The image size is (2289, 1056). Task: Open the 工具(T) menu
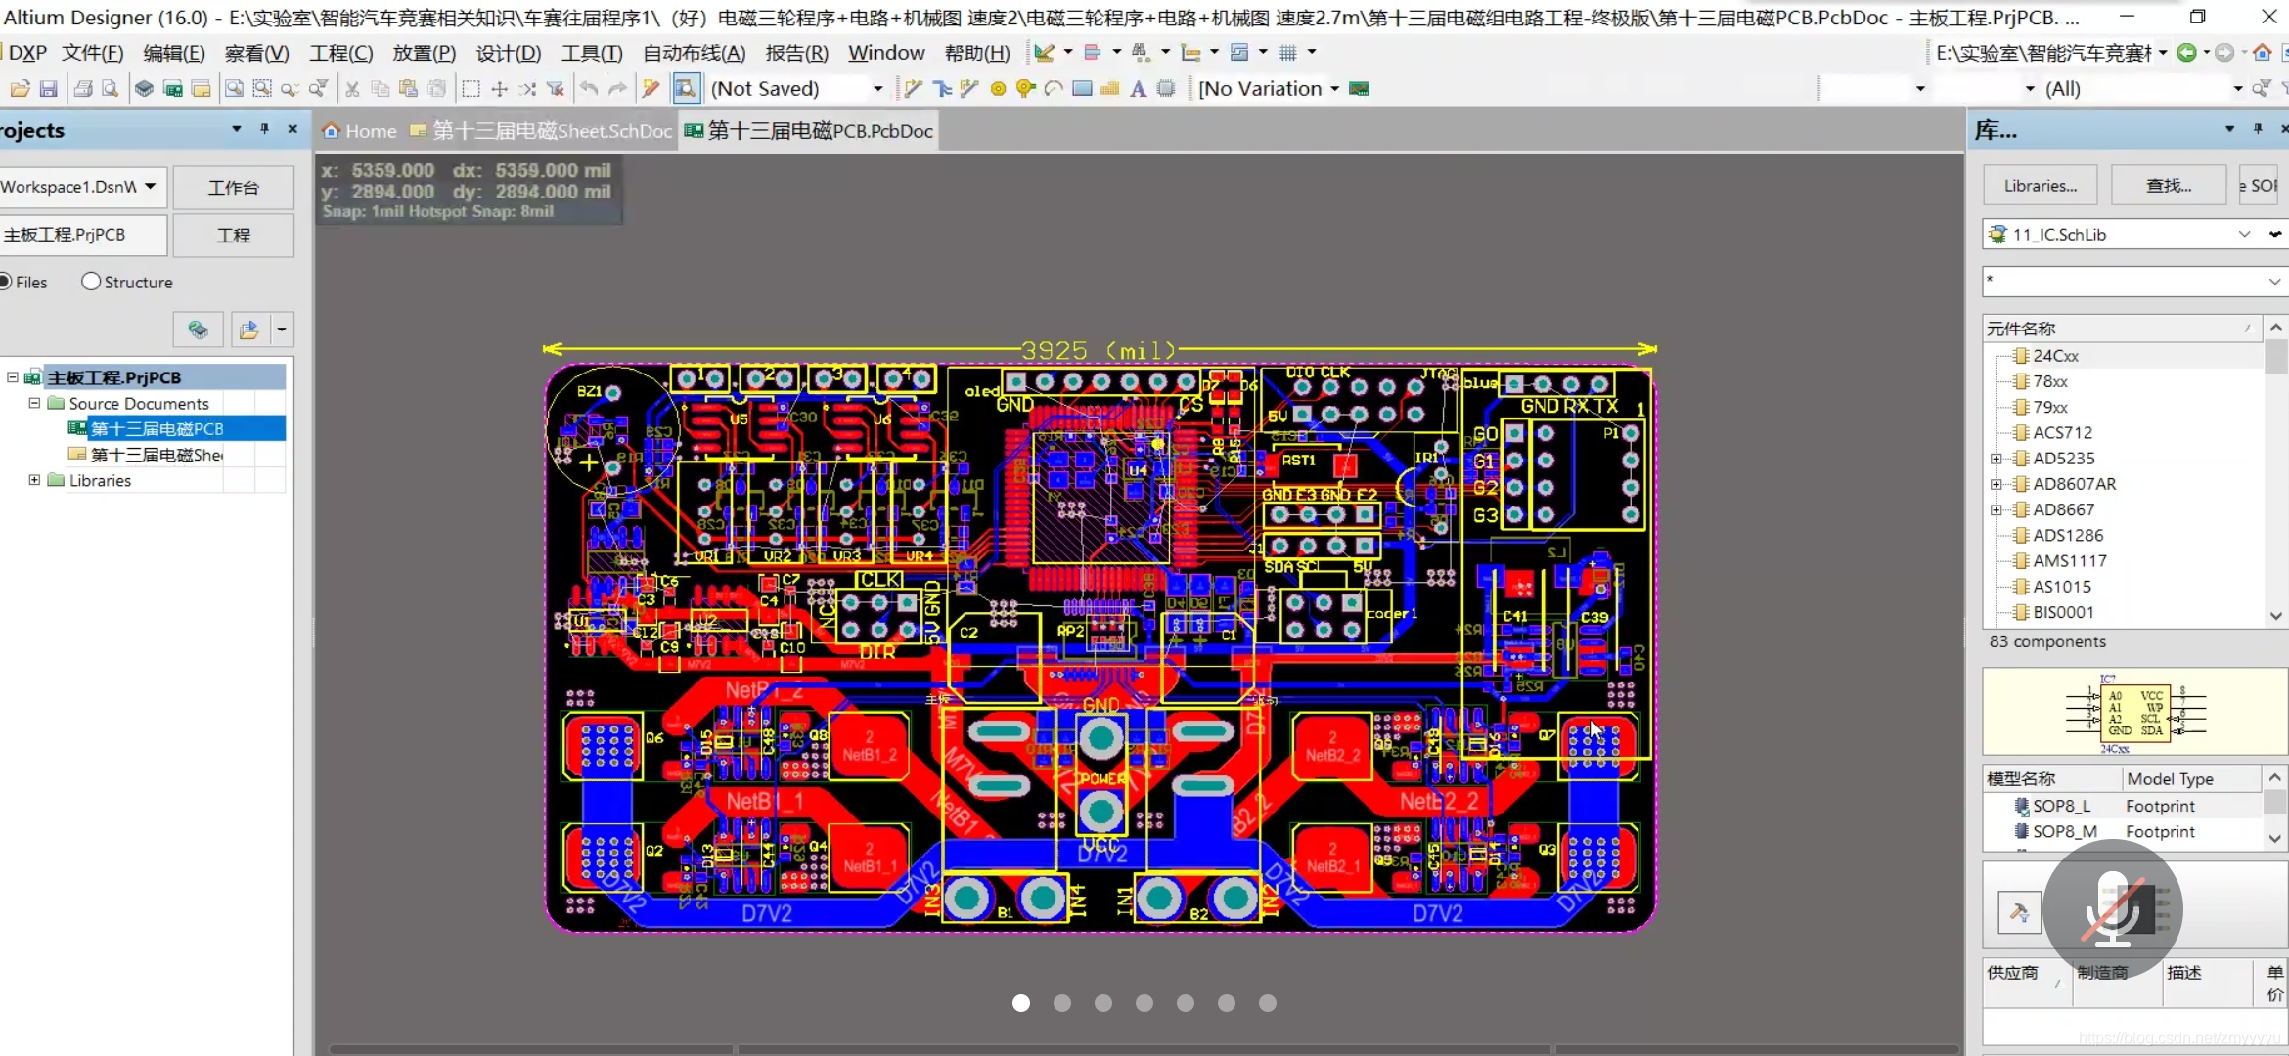pos(592,53)
